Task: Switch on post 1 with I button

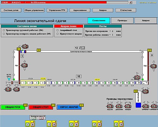Action: pyautogui.click(x=28, y=124)
